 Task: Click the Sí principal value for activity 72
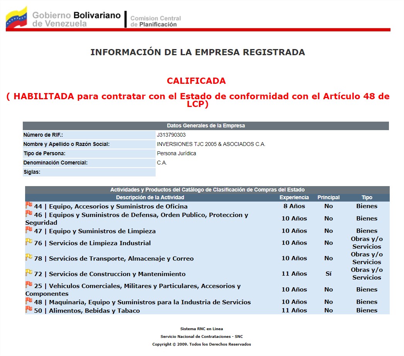(329, 274)
